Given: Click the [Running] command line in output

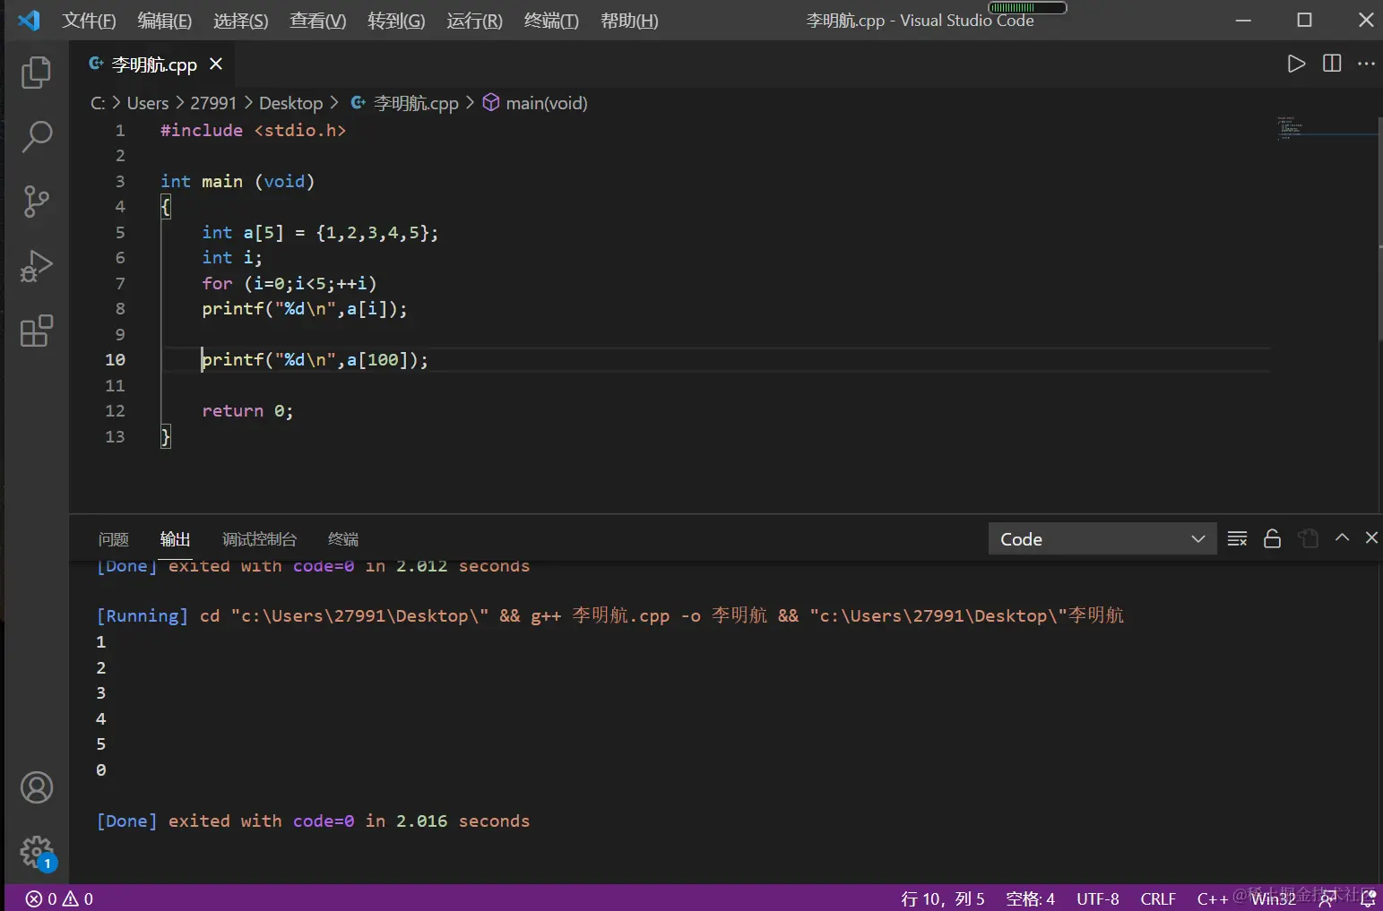Looking at the screenshot, I should point(609,615).
